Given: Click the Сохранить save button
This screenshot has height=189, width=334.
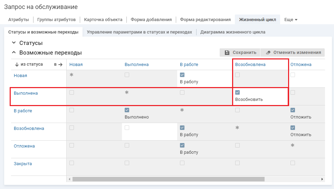Looking at the screenshot, I should click(x=240, y=53).
